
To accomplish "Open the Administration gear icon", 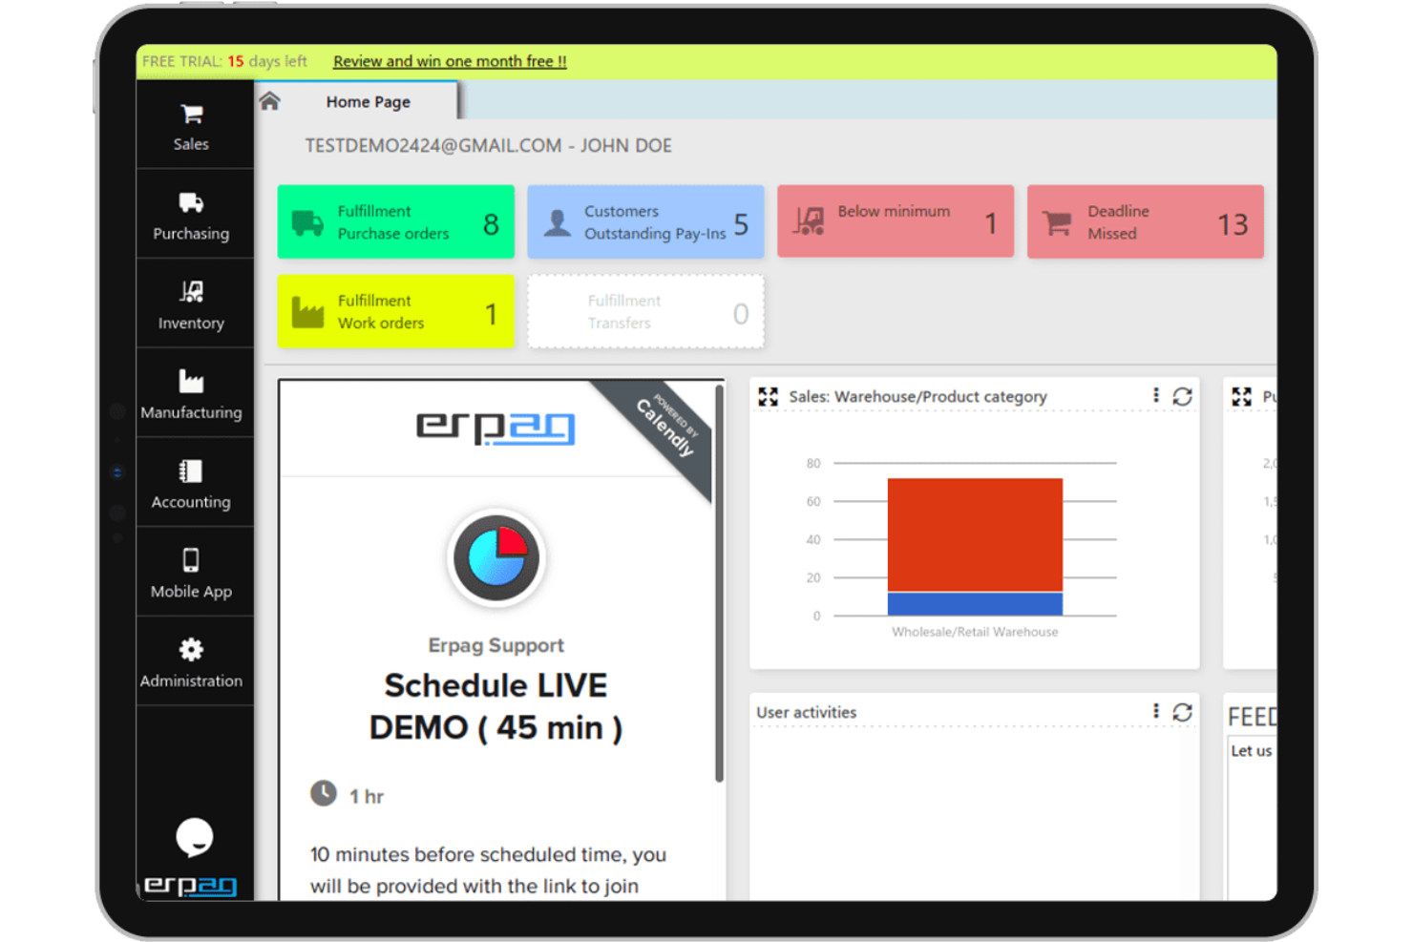I will coord(191,650).
